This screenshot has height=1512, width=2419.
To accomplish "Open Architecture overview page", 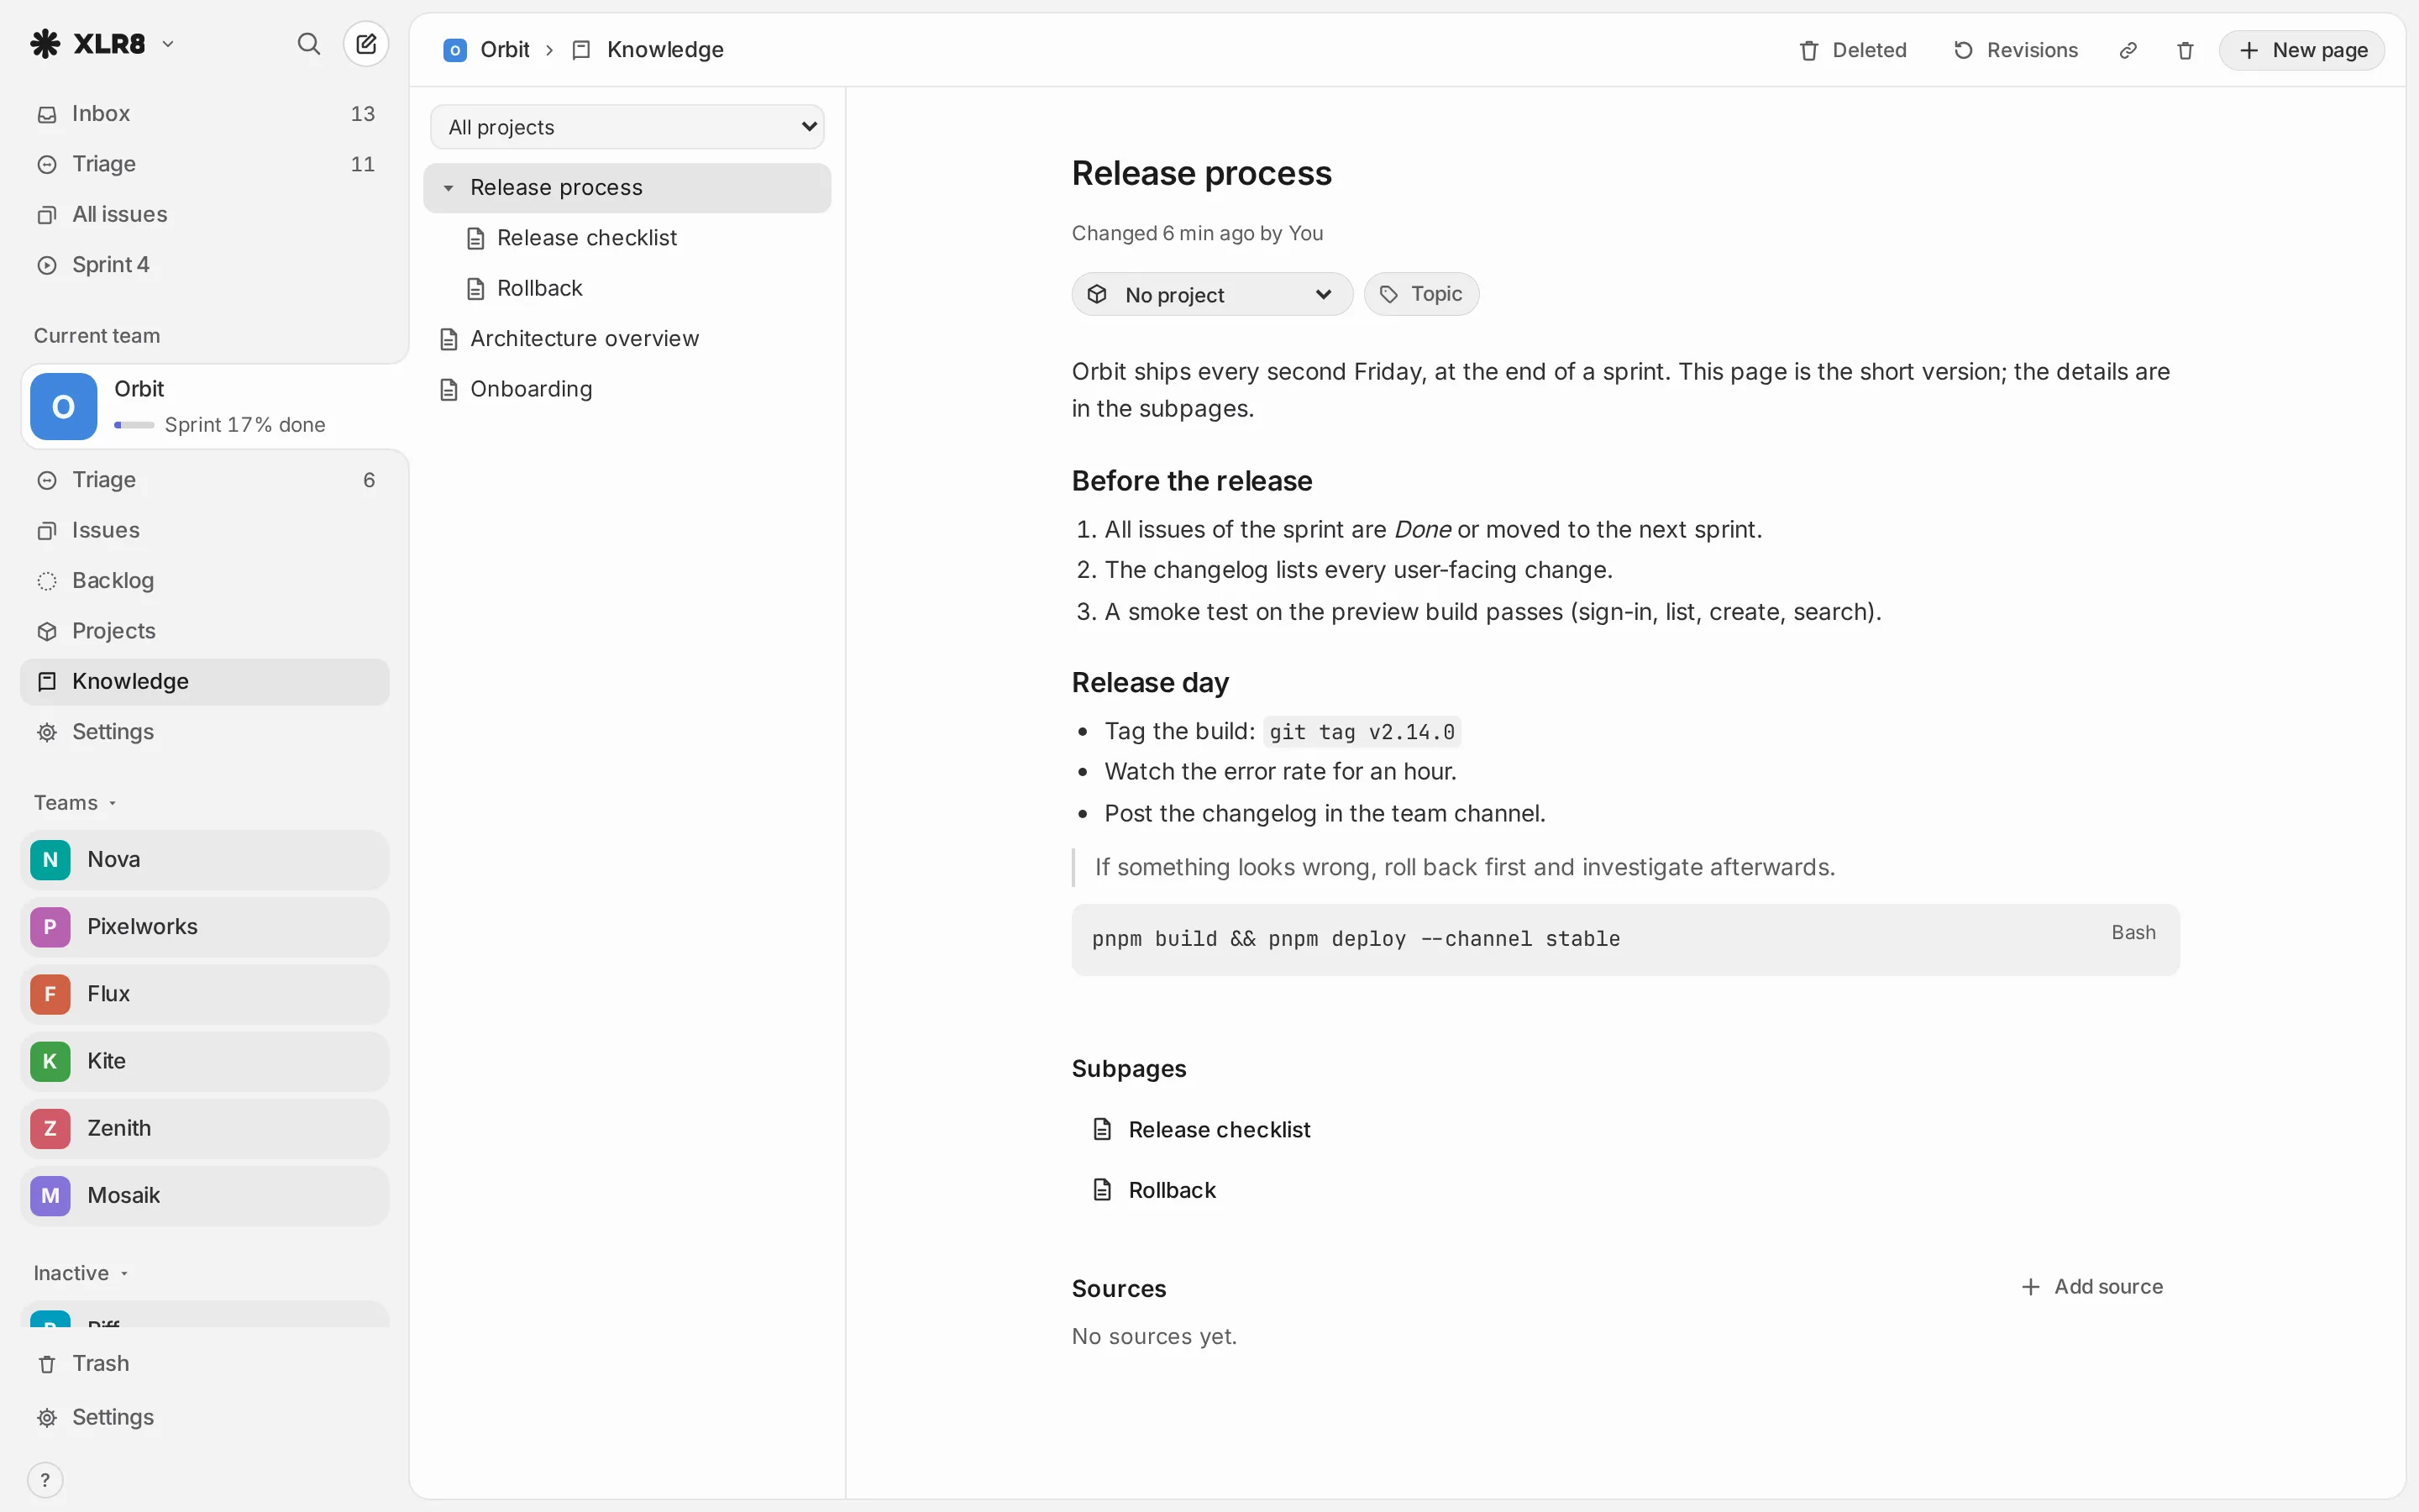I will click(x=627, y=339).
